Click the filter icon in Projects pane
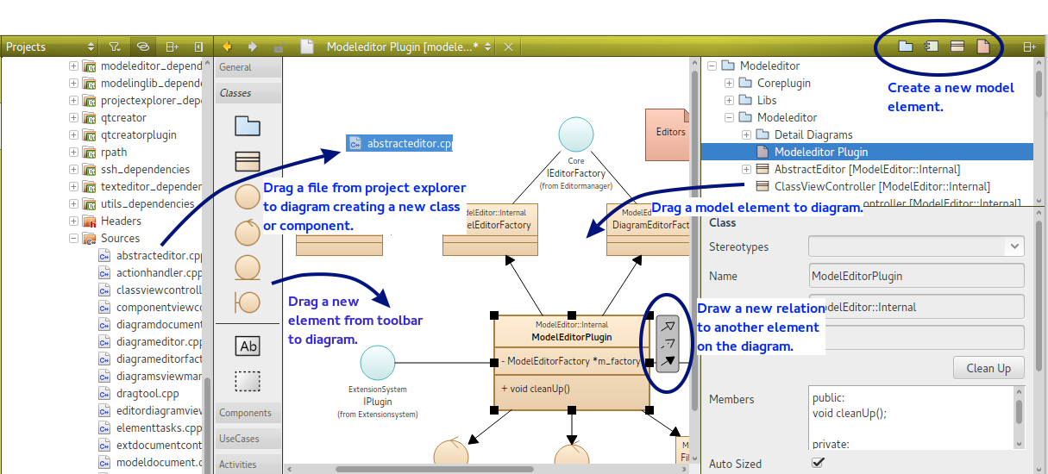 [115, 47]
